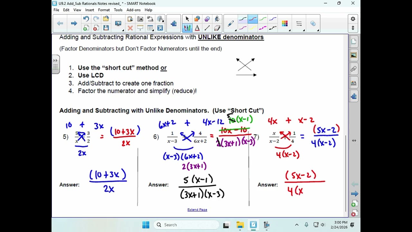Screen dimensions: 412x232
Task: Open Page Sorter side tab
Action: coord(353,41)
